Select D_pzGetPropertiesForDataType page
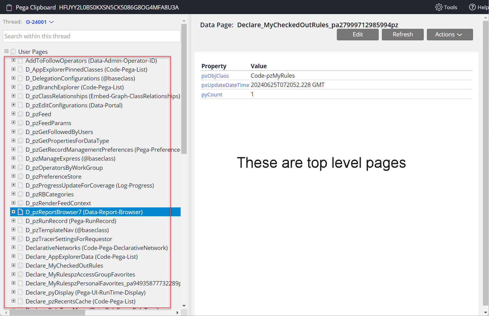 click(67, 141)
